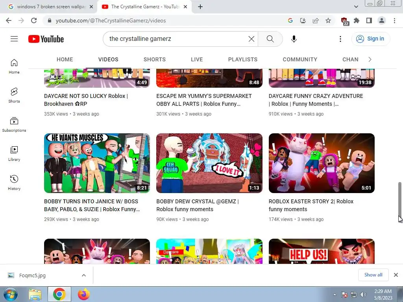Open the Extensions puzzle menu
This screenshot has width=403, height=302.
[x=357, y=20]
